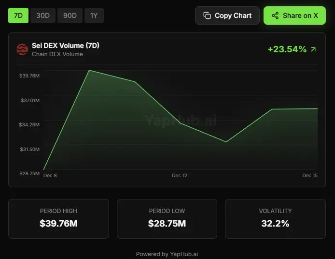Click the Dec 12 x-axis label
Viewport: 335px width, 259px height.
click(180, 175)
